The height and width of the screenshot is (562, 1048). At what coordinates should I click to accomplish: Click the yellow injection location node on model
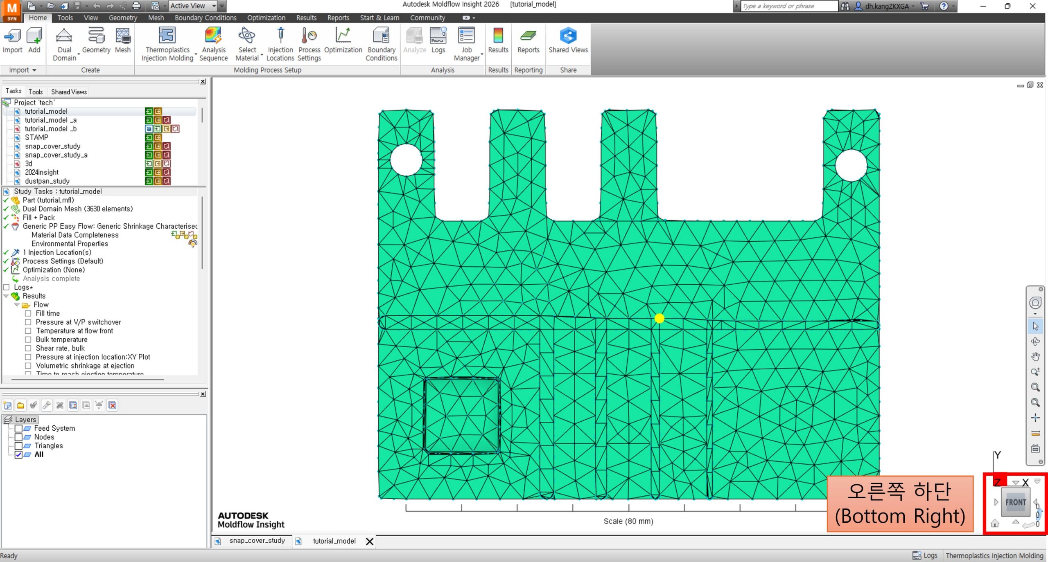(659, 318)
